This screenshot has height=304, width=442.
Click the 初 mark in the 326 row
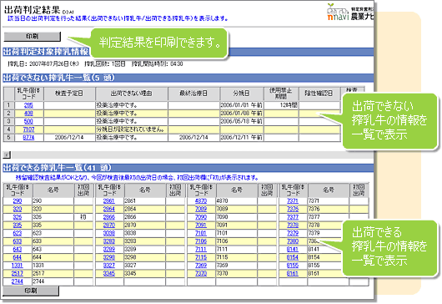tap(83, 217)
